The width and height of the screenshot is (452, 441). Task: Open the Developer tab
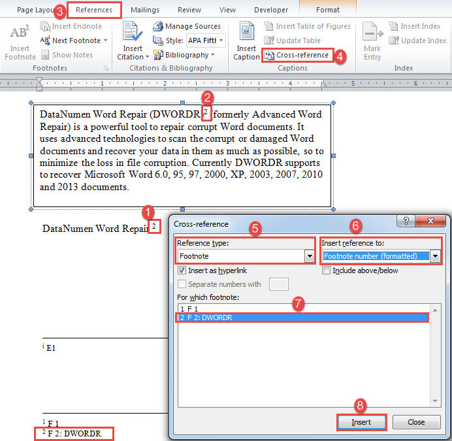pos(271,10)
